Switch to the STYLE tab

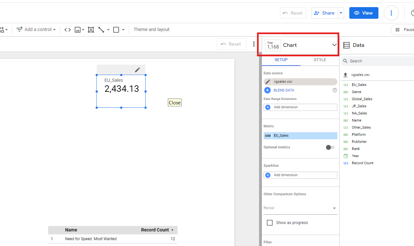click(320, 60)
